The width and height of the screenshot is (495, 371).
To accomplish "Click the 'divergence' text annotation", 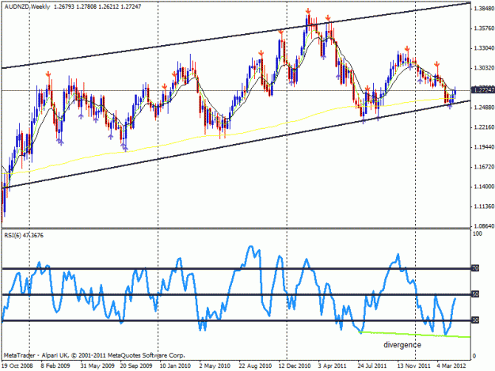I will (402, 345).
